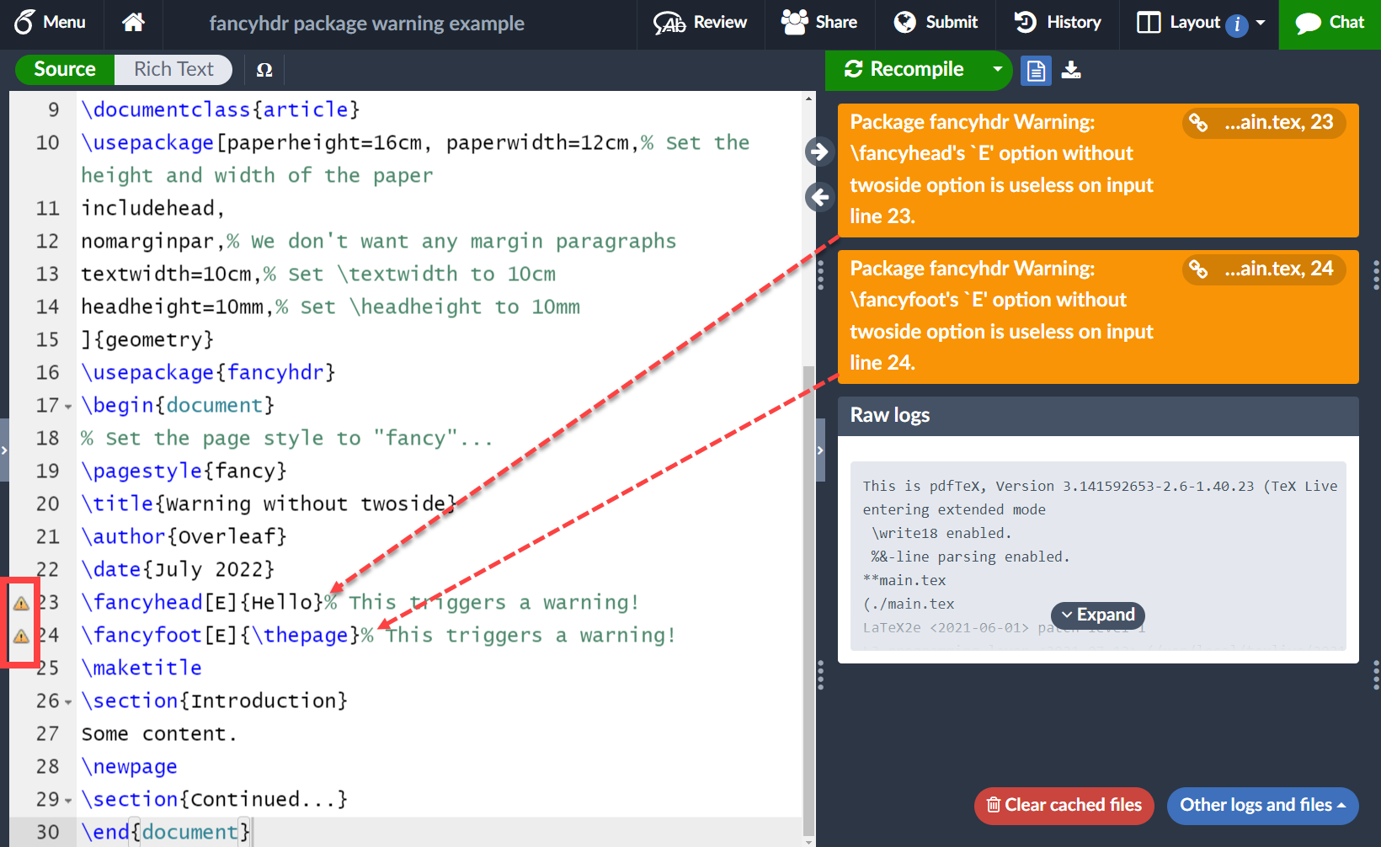Open the project History
1381x847 pixels.
point(1057,23)
